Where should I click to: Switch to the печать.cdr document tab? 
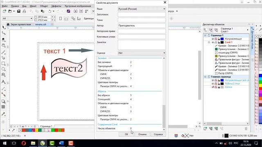coord(41,24)
